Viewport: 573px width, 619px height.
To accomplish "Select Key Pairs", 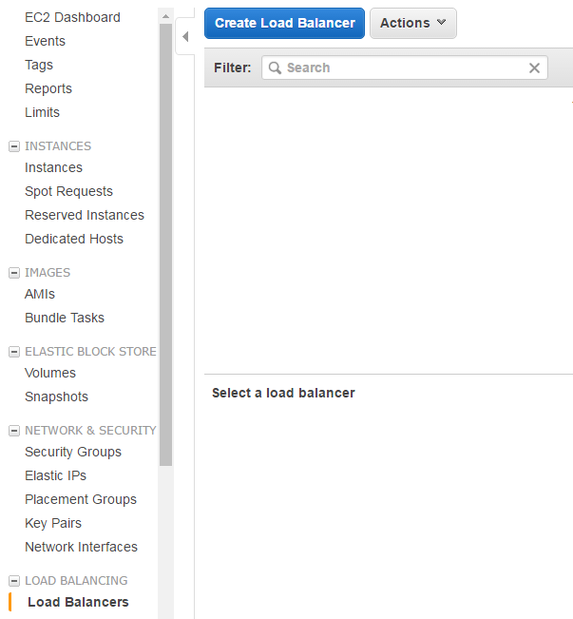I will click(x=53, y=523).
